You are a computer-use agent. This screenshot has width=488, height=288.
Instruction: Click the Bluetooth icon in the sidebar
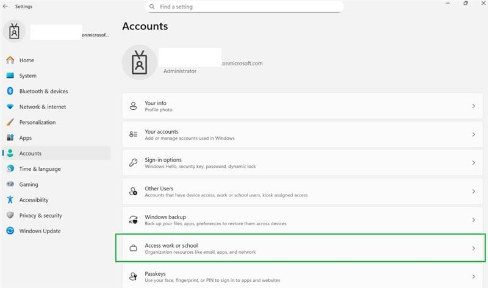coord(10,91)
